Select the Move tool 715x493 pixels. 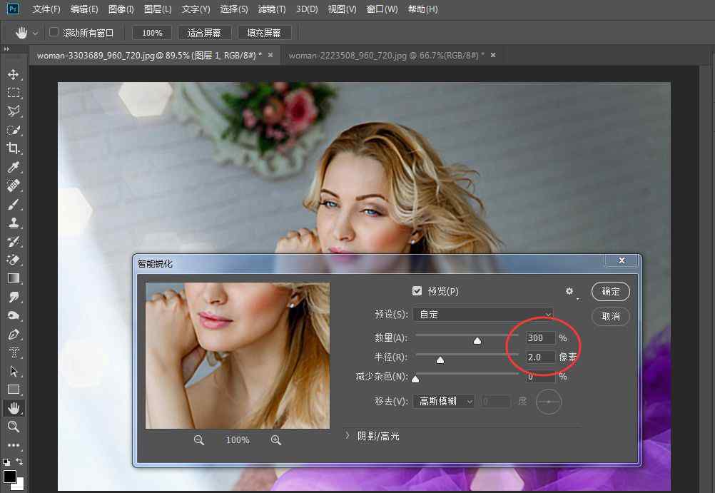(x=13, y=74)
